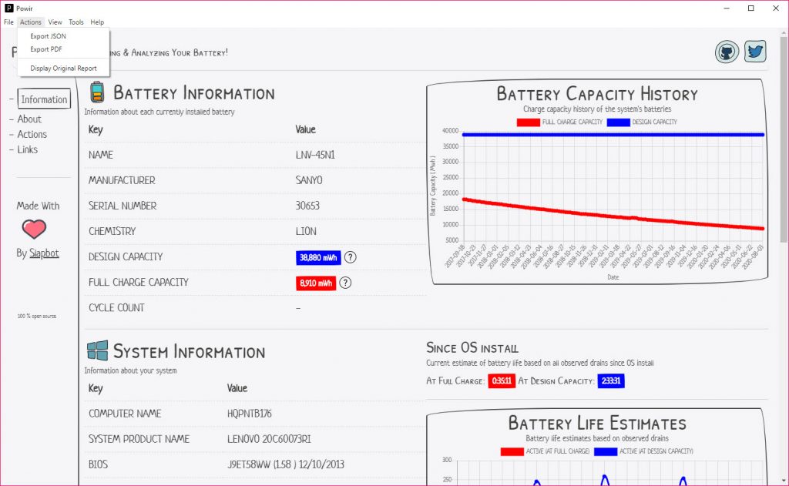
Task: Open the Tools menu
Action: click(x=76, y=22)
